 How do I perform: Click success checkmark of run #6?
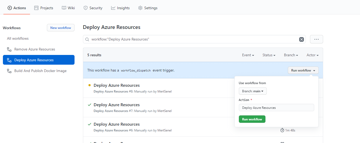[x=90, y=124]
